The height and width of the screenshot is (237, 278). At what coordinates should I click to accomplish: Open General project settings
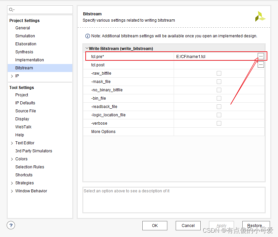coord(23,28)
